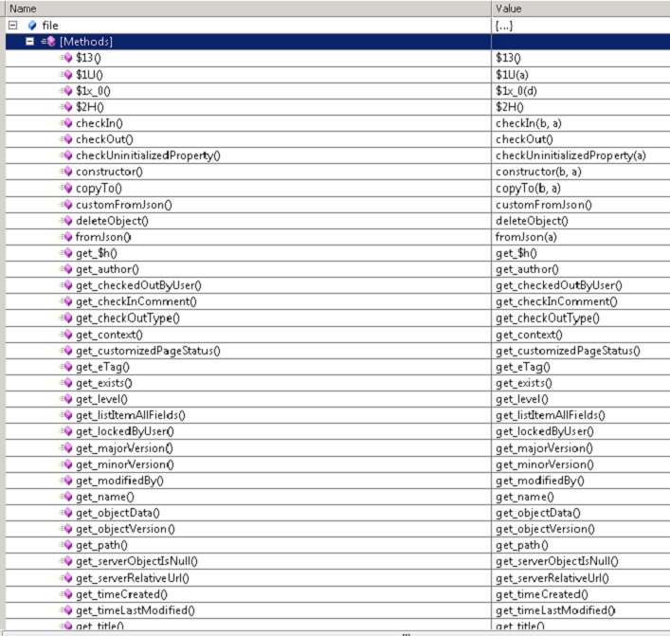Click the Value column header

click(x=581, y=9)
